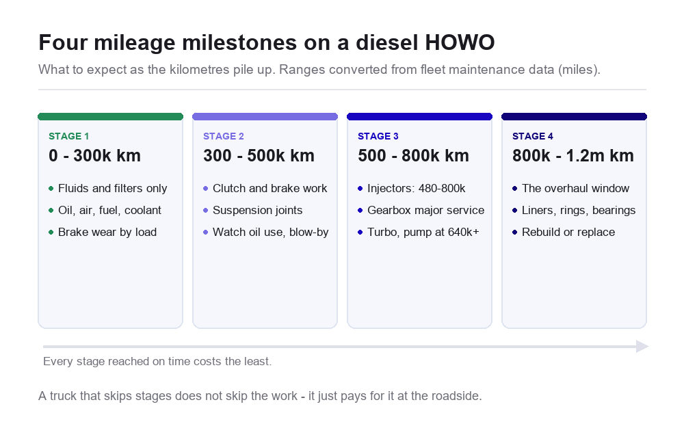Select "Rebuild or replace" bullet

[564, 232]
